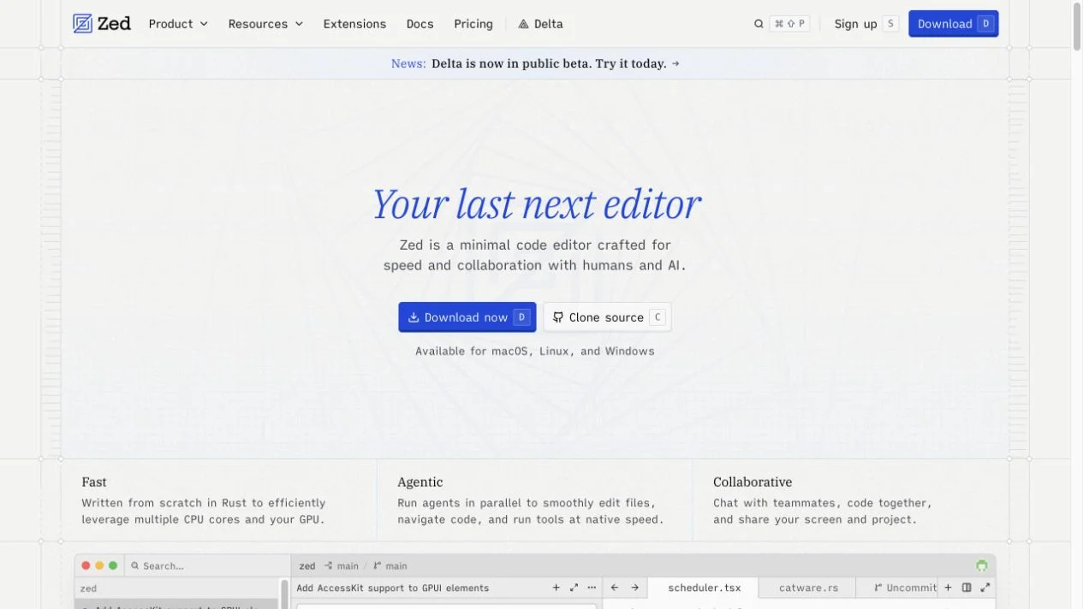Viewport: 1083px width, 609px height.
Task: Click the 'Your last next editor' headline
Action: click(536, 204)
